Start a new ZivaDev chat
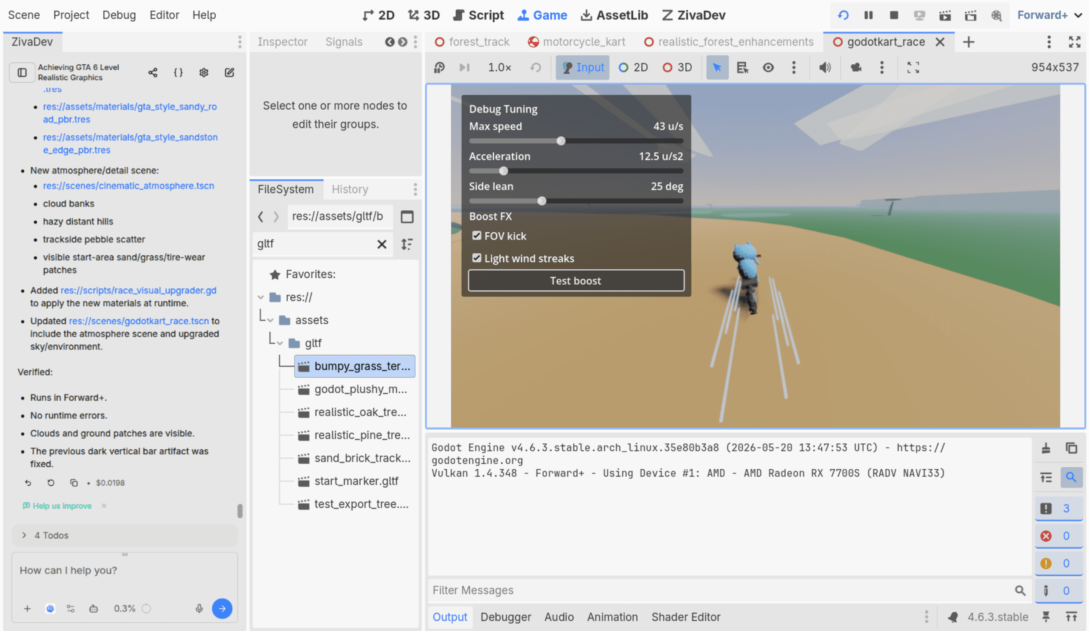The height and width of the screenshot is (631, 1089). [229, 73]
